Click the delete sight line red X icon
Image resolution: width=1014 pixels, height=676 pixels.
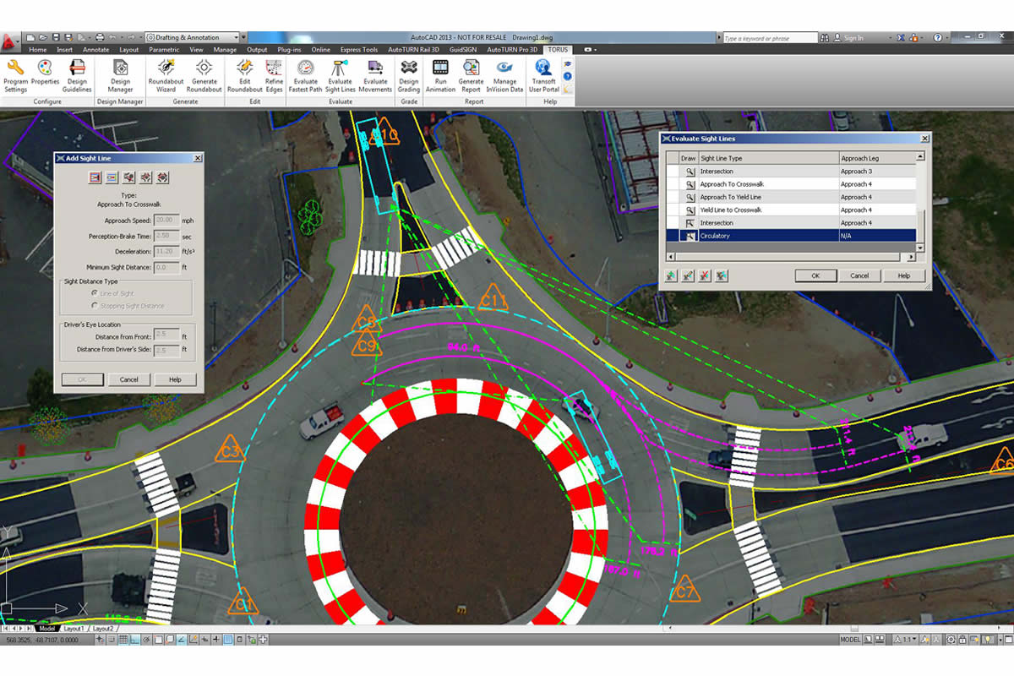coord(705,275)
